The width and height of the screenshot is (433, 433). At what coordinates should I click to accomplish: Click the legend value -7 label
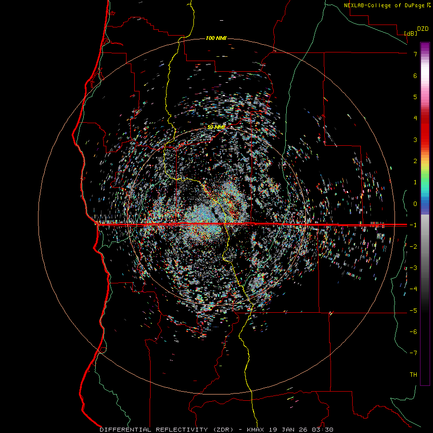413,353
